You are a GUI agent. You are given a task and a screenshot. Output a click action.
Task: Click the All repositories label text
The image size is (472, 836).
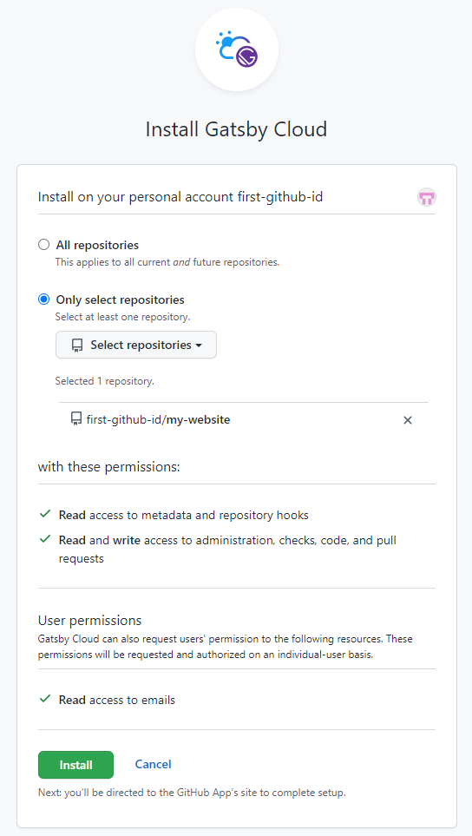click(97, 246)
